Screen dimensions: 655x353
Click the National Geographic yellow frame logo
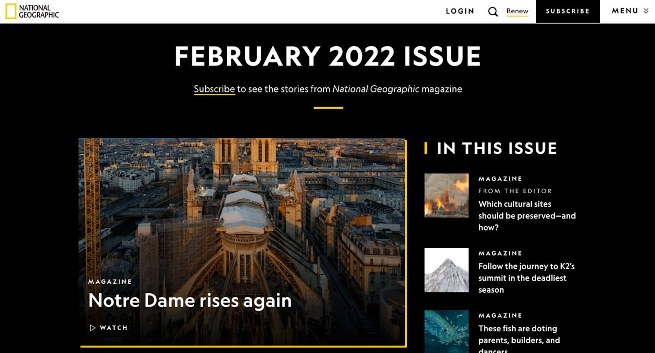(11, 11)
